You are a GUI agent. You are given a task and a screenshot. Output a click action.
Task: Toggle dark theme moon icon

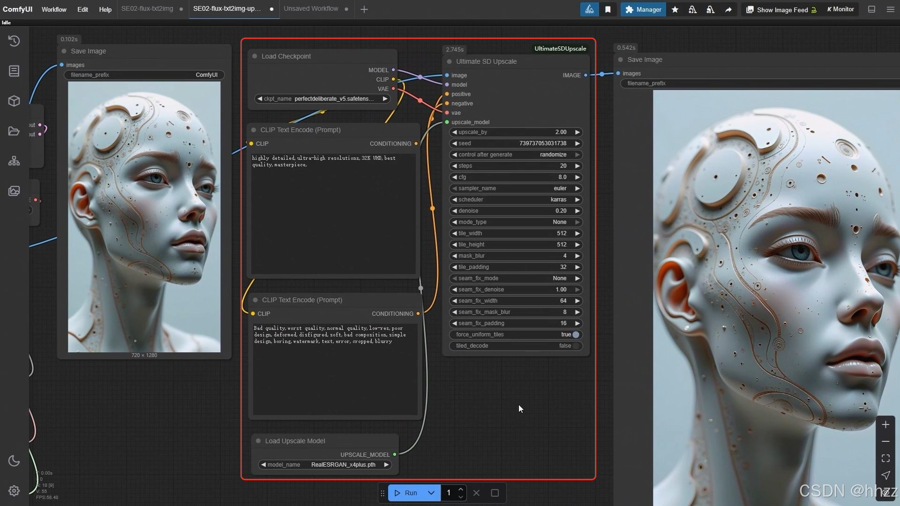14,461
